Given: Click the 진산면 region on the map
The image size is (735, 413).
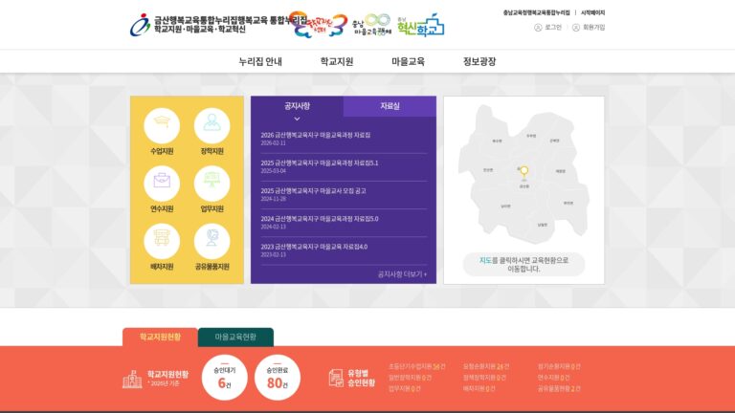Looking at the screenshot, I should (488, 170).
